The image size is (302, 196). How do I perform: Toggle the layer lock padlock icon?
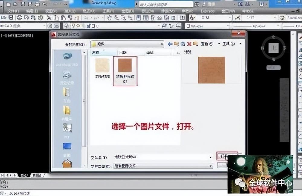[x=89, y=26]
